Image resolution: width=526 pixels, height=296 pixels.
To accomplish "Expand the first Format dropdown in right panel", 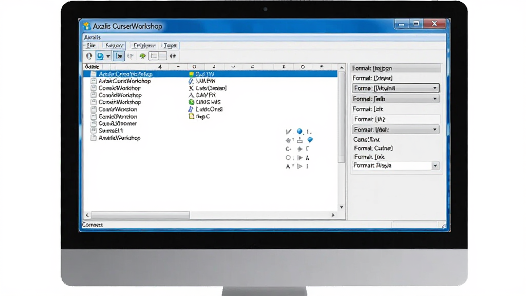I will coord(435,88).
